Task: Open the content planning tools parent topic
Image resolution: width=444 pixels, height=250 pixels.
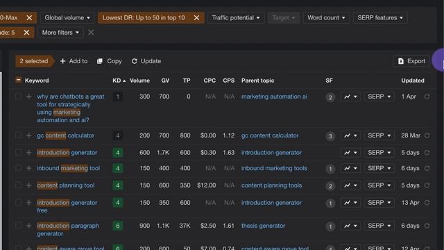Action: 271,185
